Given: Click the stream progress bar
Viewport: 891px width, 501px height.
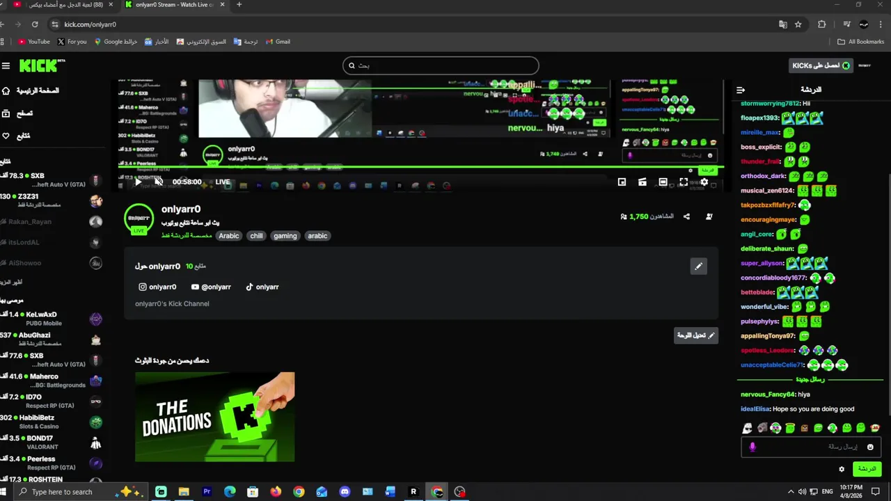Looking at the screenshot, I should click(x=420, y=168).
